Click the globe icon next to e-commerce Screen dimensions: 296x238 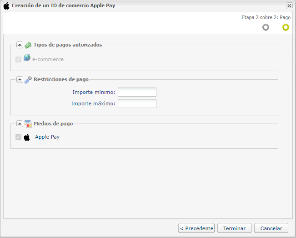pyautogui.click(x=27, y=57)
